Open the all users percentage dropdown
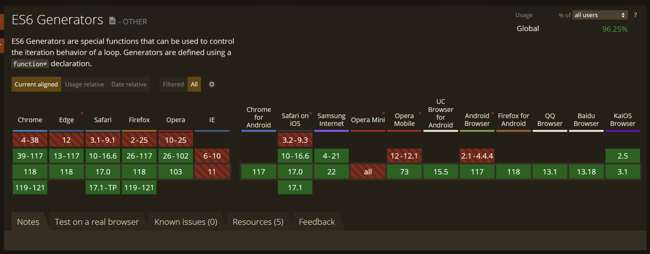The width and height of the screenshot is (650, 254). (600, 15)
